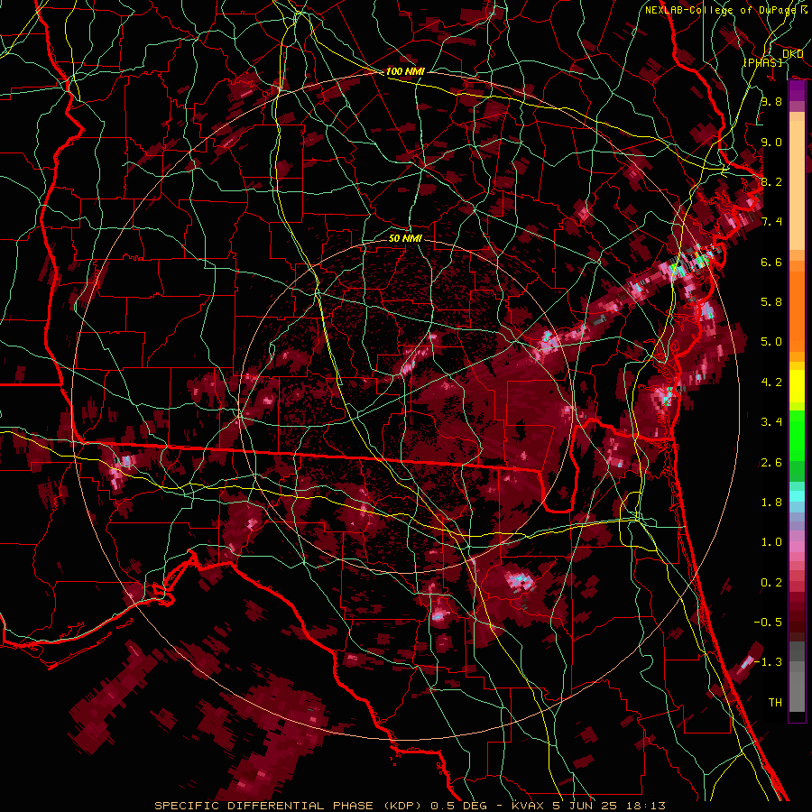Click the [PHAS] units label
This screenshot has height=812, width=812.
pyautogui.click(x=762, y=62)
